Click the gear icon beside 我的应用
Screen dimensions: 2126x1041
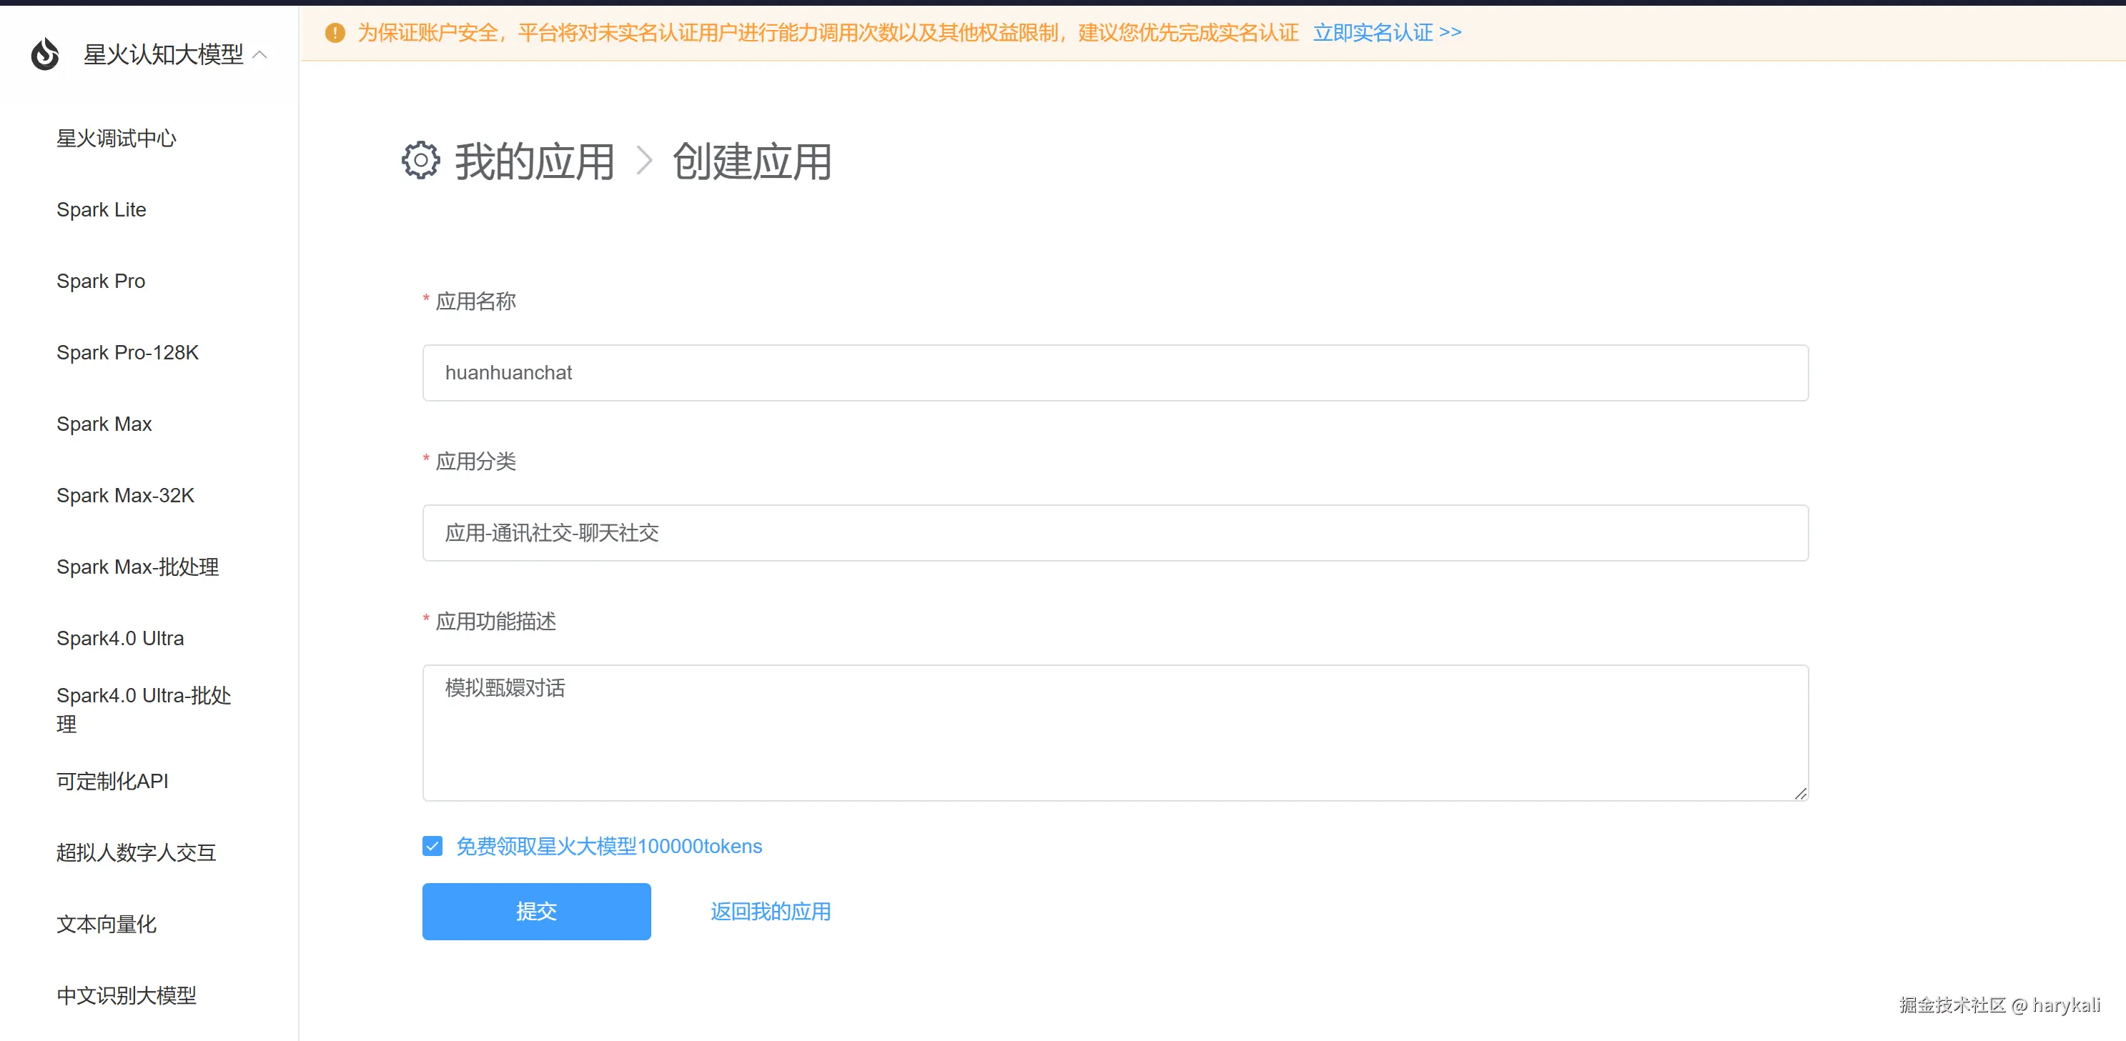tap(421, 160)
